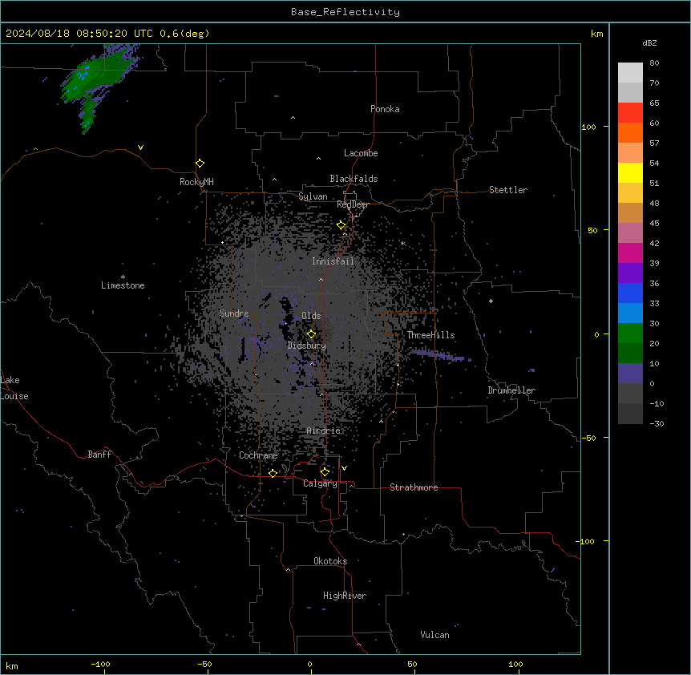Click the Blackfalds city label
691x675 pixels.
point(354,179)
